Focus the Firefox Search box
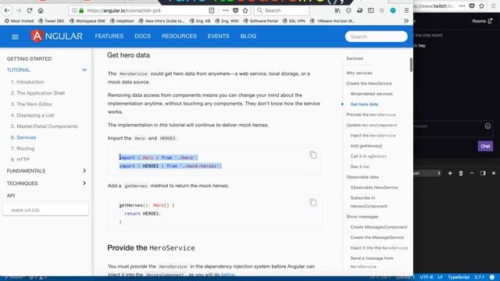 tap(281, 10)
